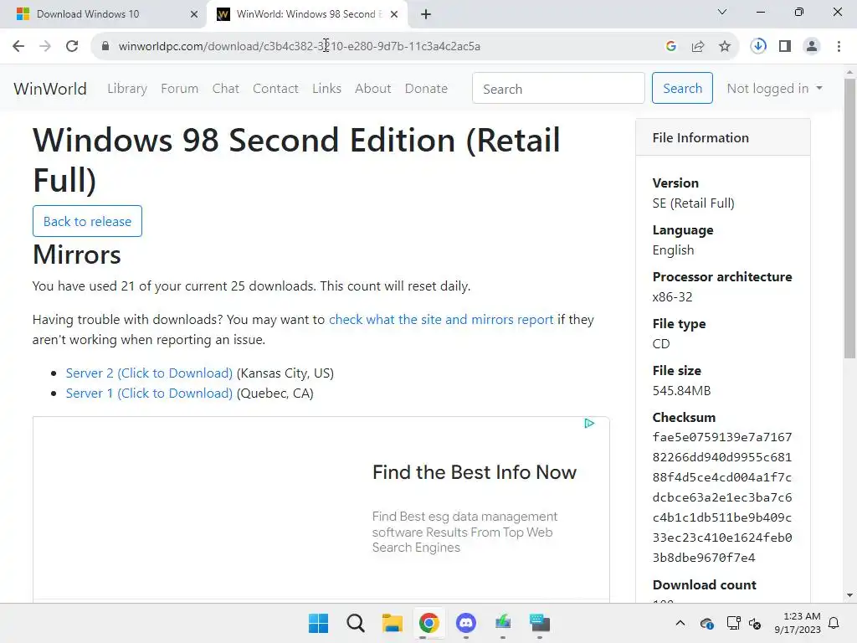857x643 pixels.
Task: Click the lock icon in the address bar
Action: pyautogui.click(x=105, y=46)
